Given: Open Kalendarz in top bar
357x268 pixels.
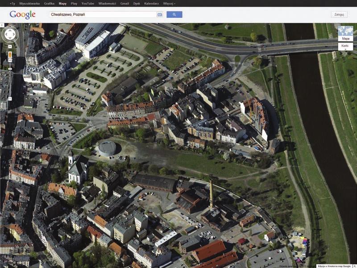Looking at the screenshot, I should pyautogui.click(x=151, y=4).
